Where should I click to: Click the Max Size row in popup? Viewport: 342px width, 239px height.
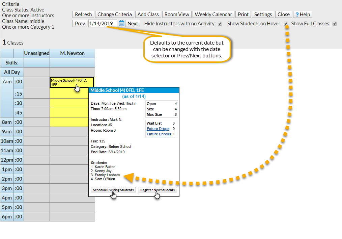(162, 114)
